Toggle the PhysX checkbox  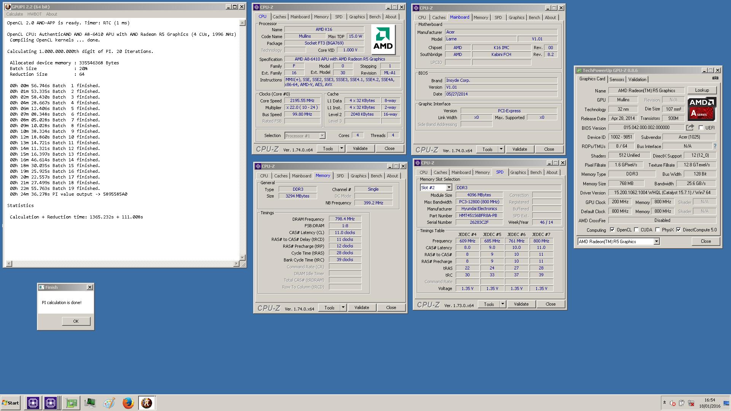(658, 230)
